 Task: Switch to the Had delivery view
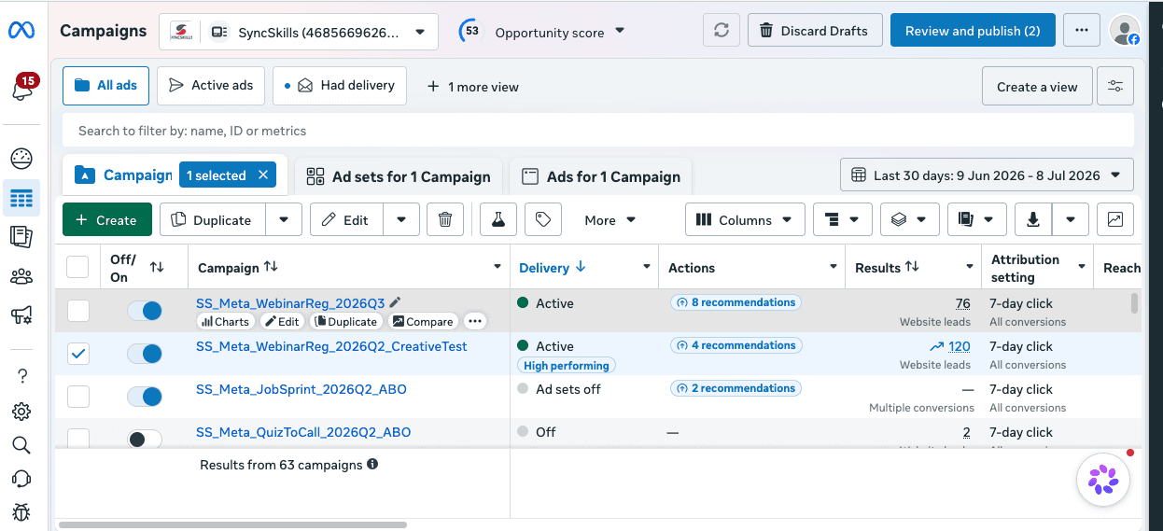[340, 85]
